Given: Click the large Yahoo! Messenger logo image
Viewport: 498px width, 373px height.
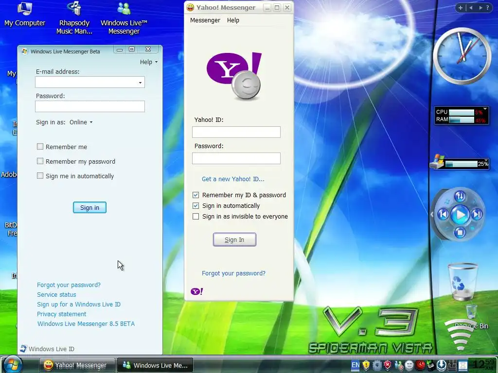Looking at the screenshot, I should click(x=234, y=76).
